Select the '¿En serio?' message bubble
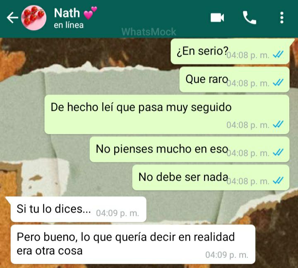 click(x=230, y=51)
